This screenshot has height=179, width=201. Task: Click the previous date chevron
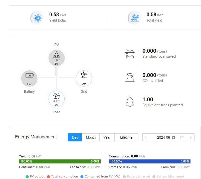click(146, 137)
